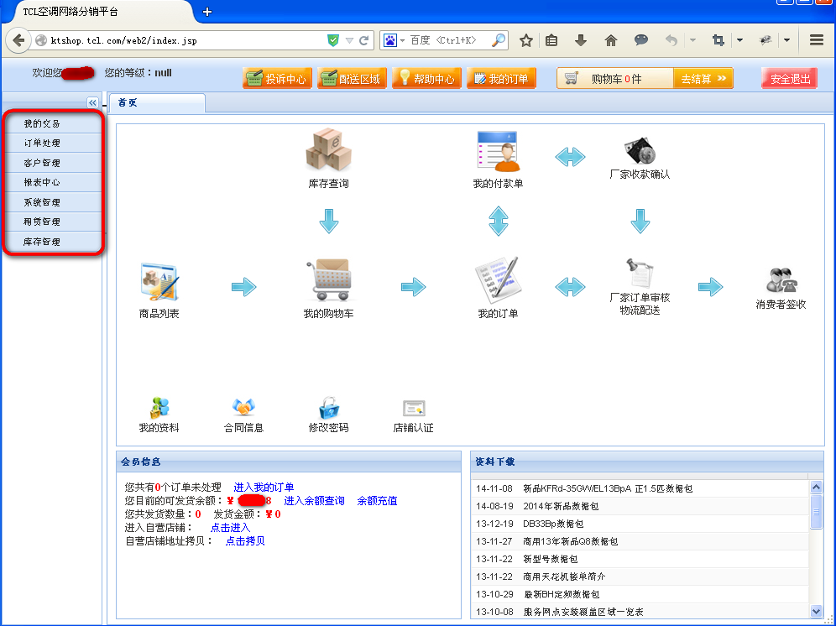This screenshot has height=626, width=836.
Task: Open the dropdown beside the bug icon
Action: 786,40
